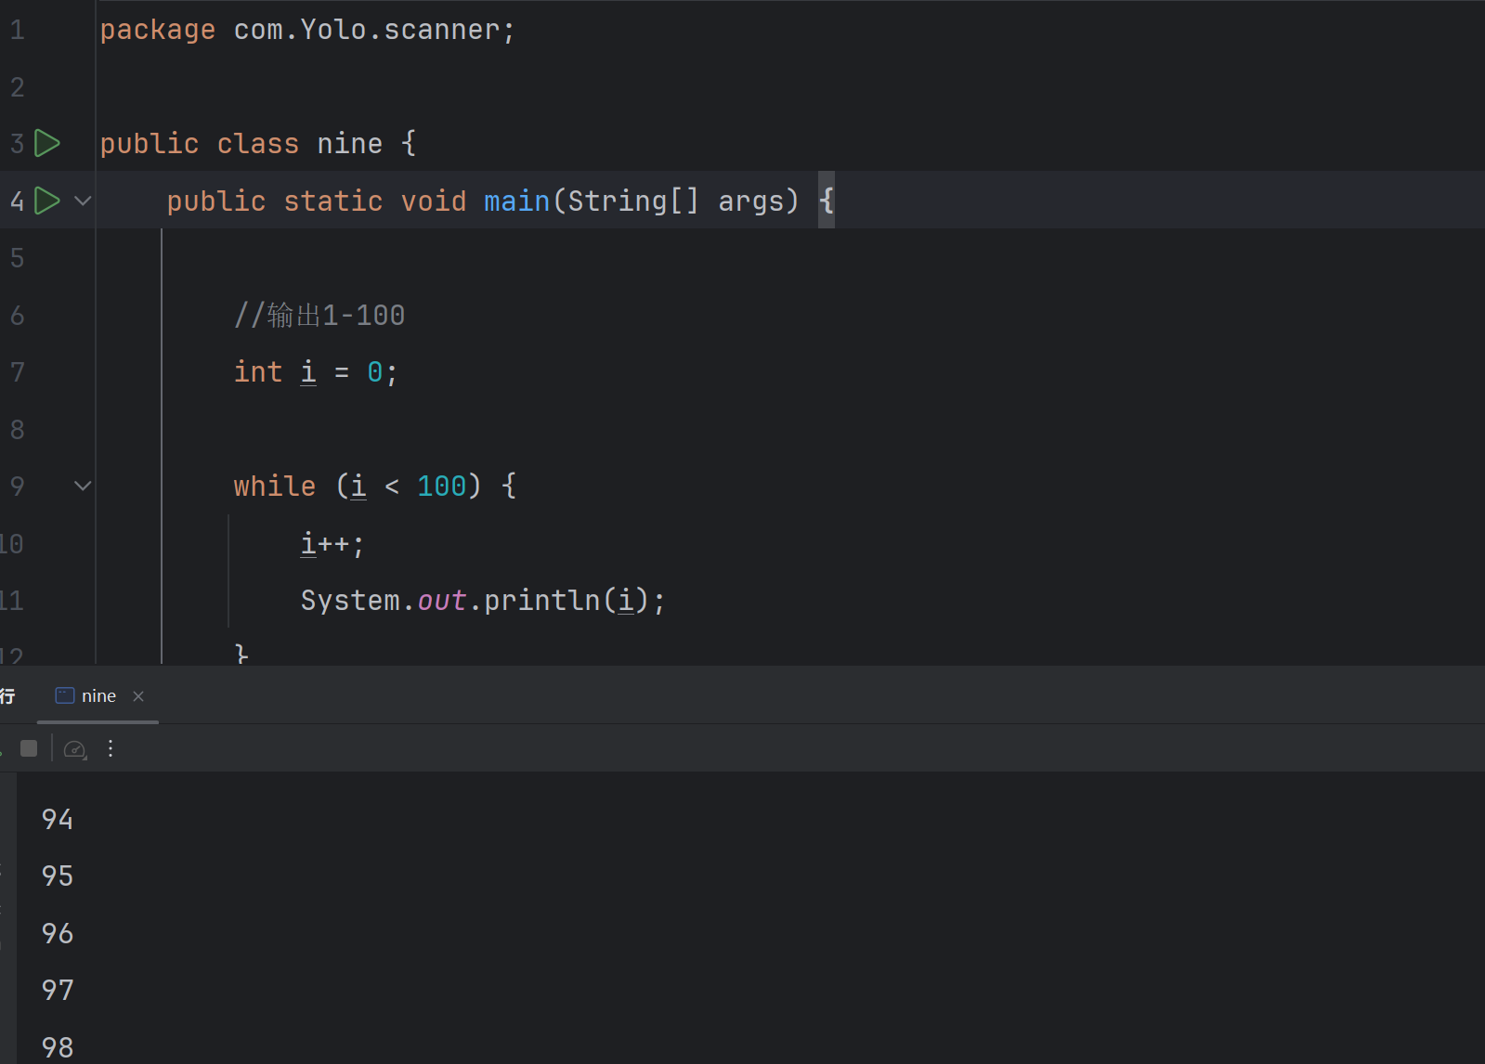The width and height of the screenshot is (1485, 1064).
Task: Click the value 0 on line 7
Action: click(x=375, y=372)
